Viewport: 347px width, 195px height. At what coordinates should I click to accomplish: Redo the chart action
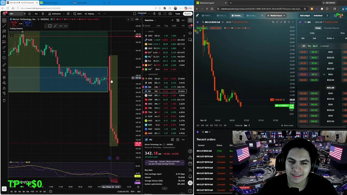pos(105,14)
